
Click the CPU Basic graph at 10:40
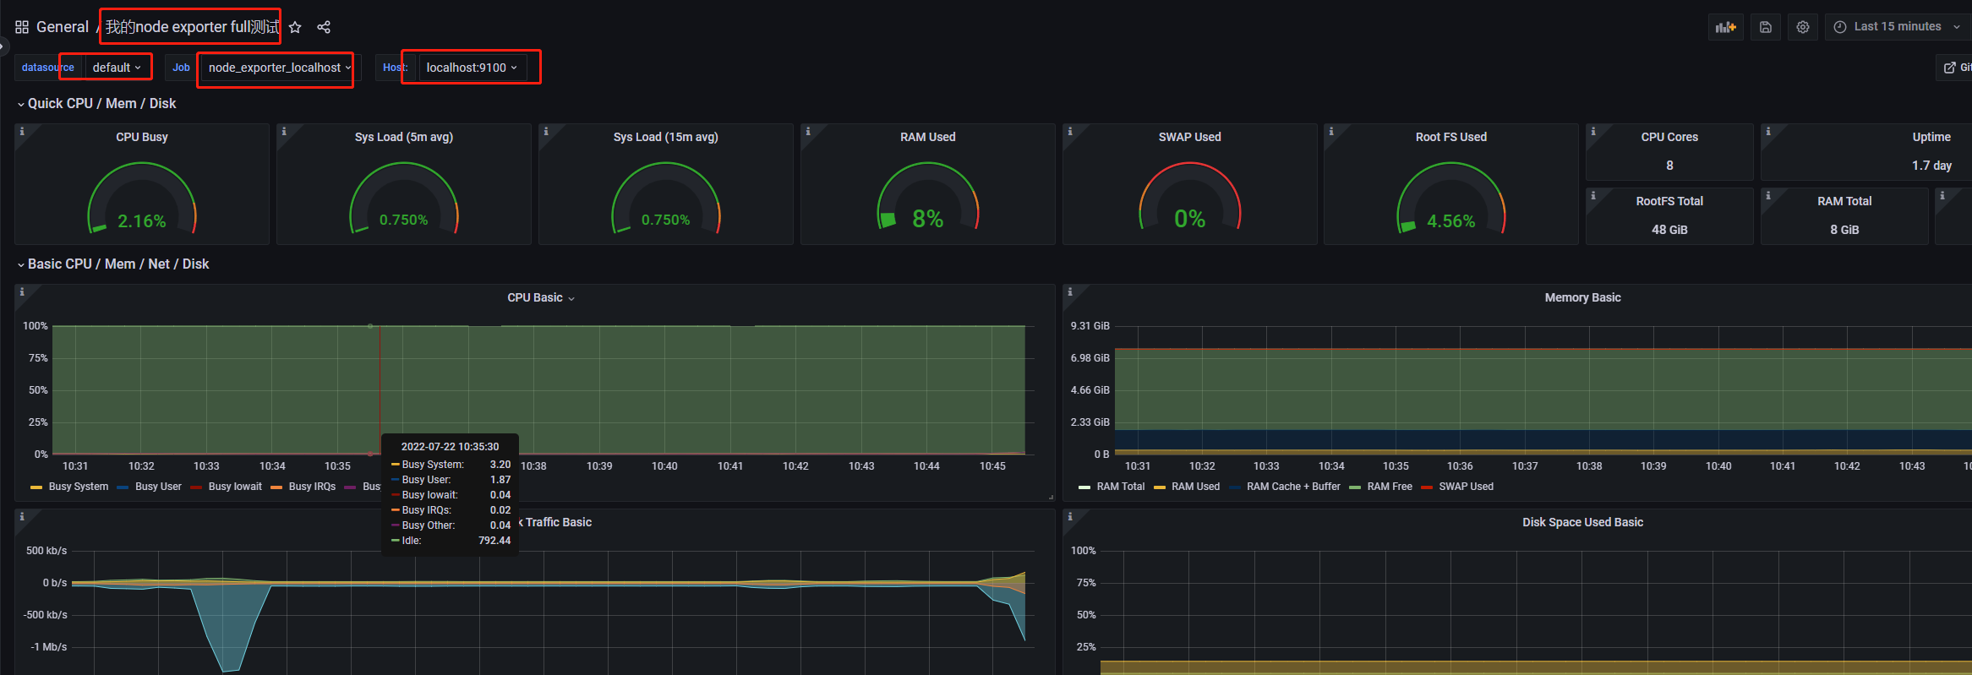coord(664,389)
